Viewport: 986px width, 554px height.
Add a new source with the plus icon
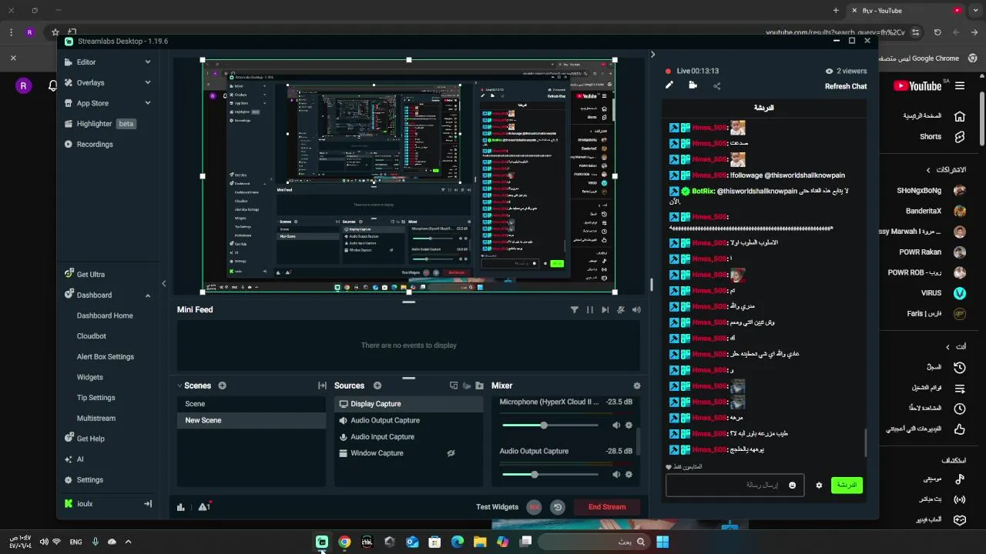[377, 385]
